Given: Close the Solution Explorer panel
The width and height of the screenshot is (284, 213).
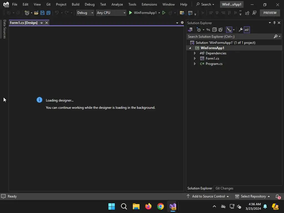Looking at the screenshot, I should click(x=279, y=23).
